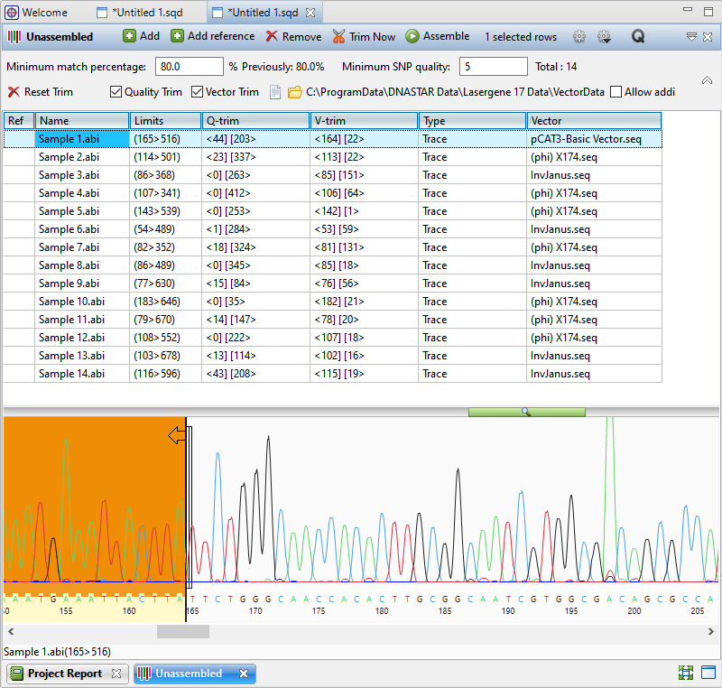Sort by the Limits column header
The image size is (722, 688).
tap(165, 121)
